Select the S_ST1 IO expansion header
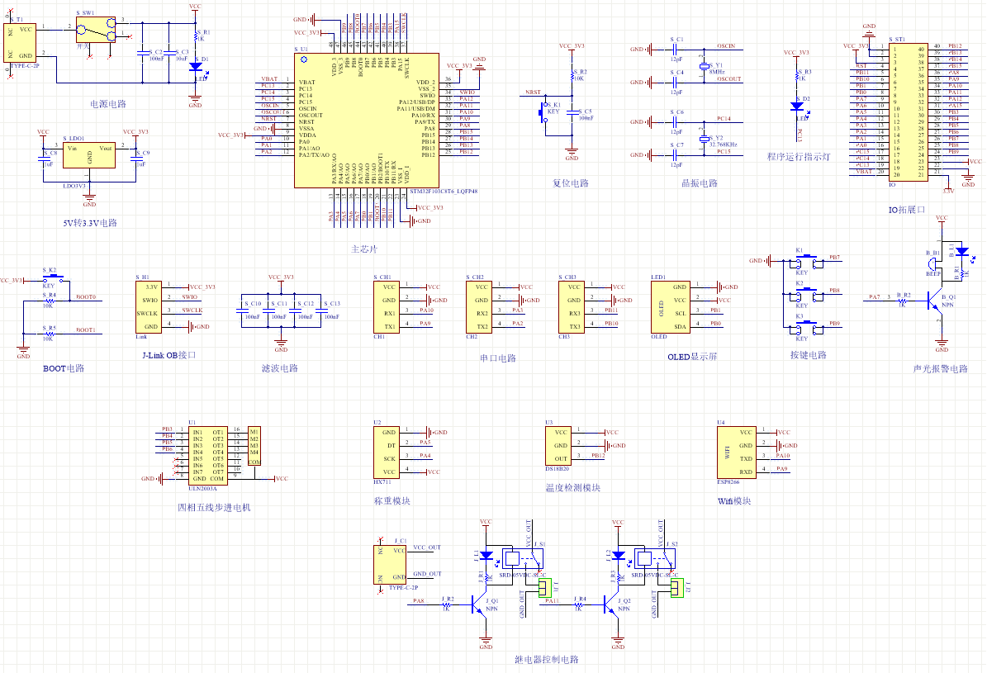The height and width of the screenshot is (673, 987). pyautogui.click(x=909, y=112)
